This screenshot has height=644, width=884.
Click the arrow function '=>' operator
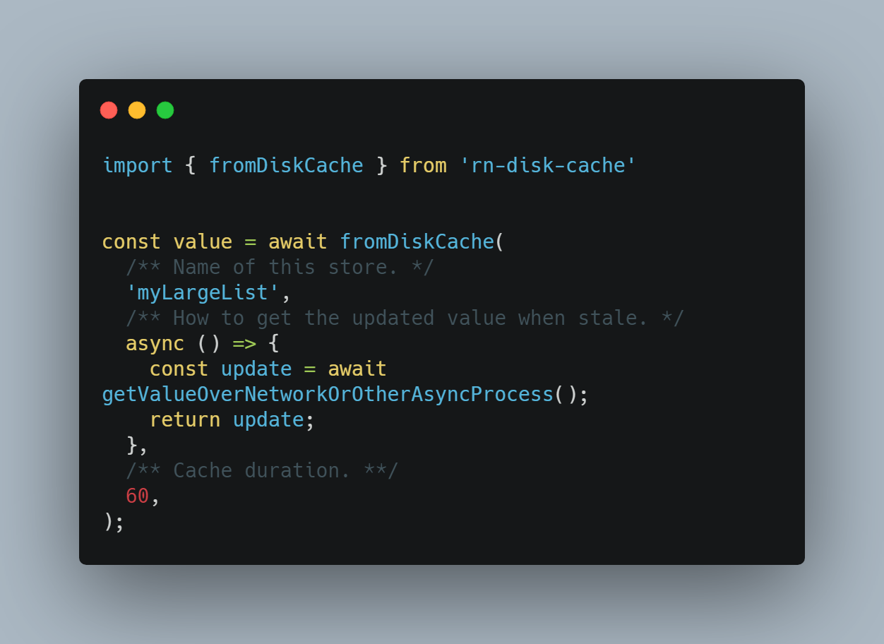244,343
